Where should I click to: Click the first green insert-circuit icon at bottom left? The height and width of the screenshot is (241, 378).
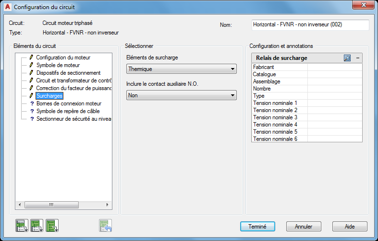click(x=22, y=225)
